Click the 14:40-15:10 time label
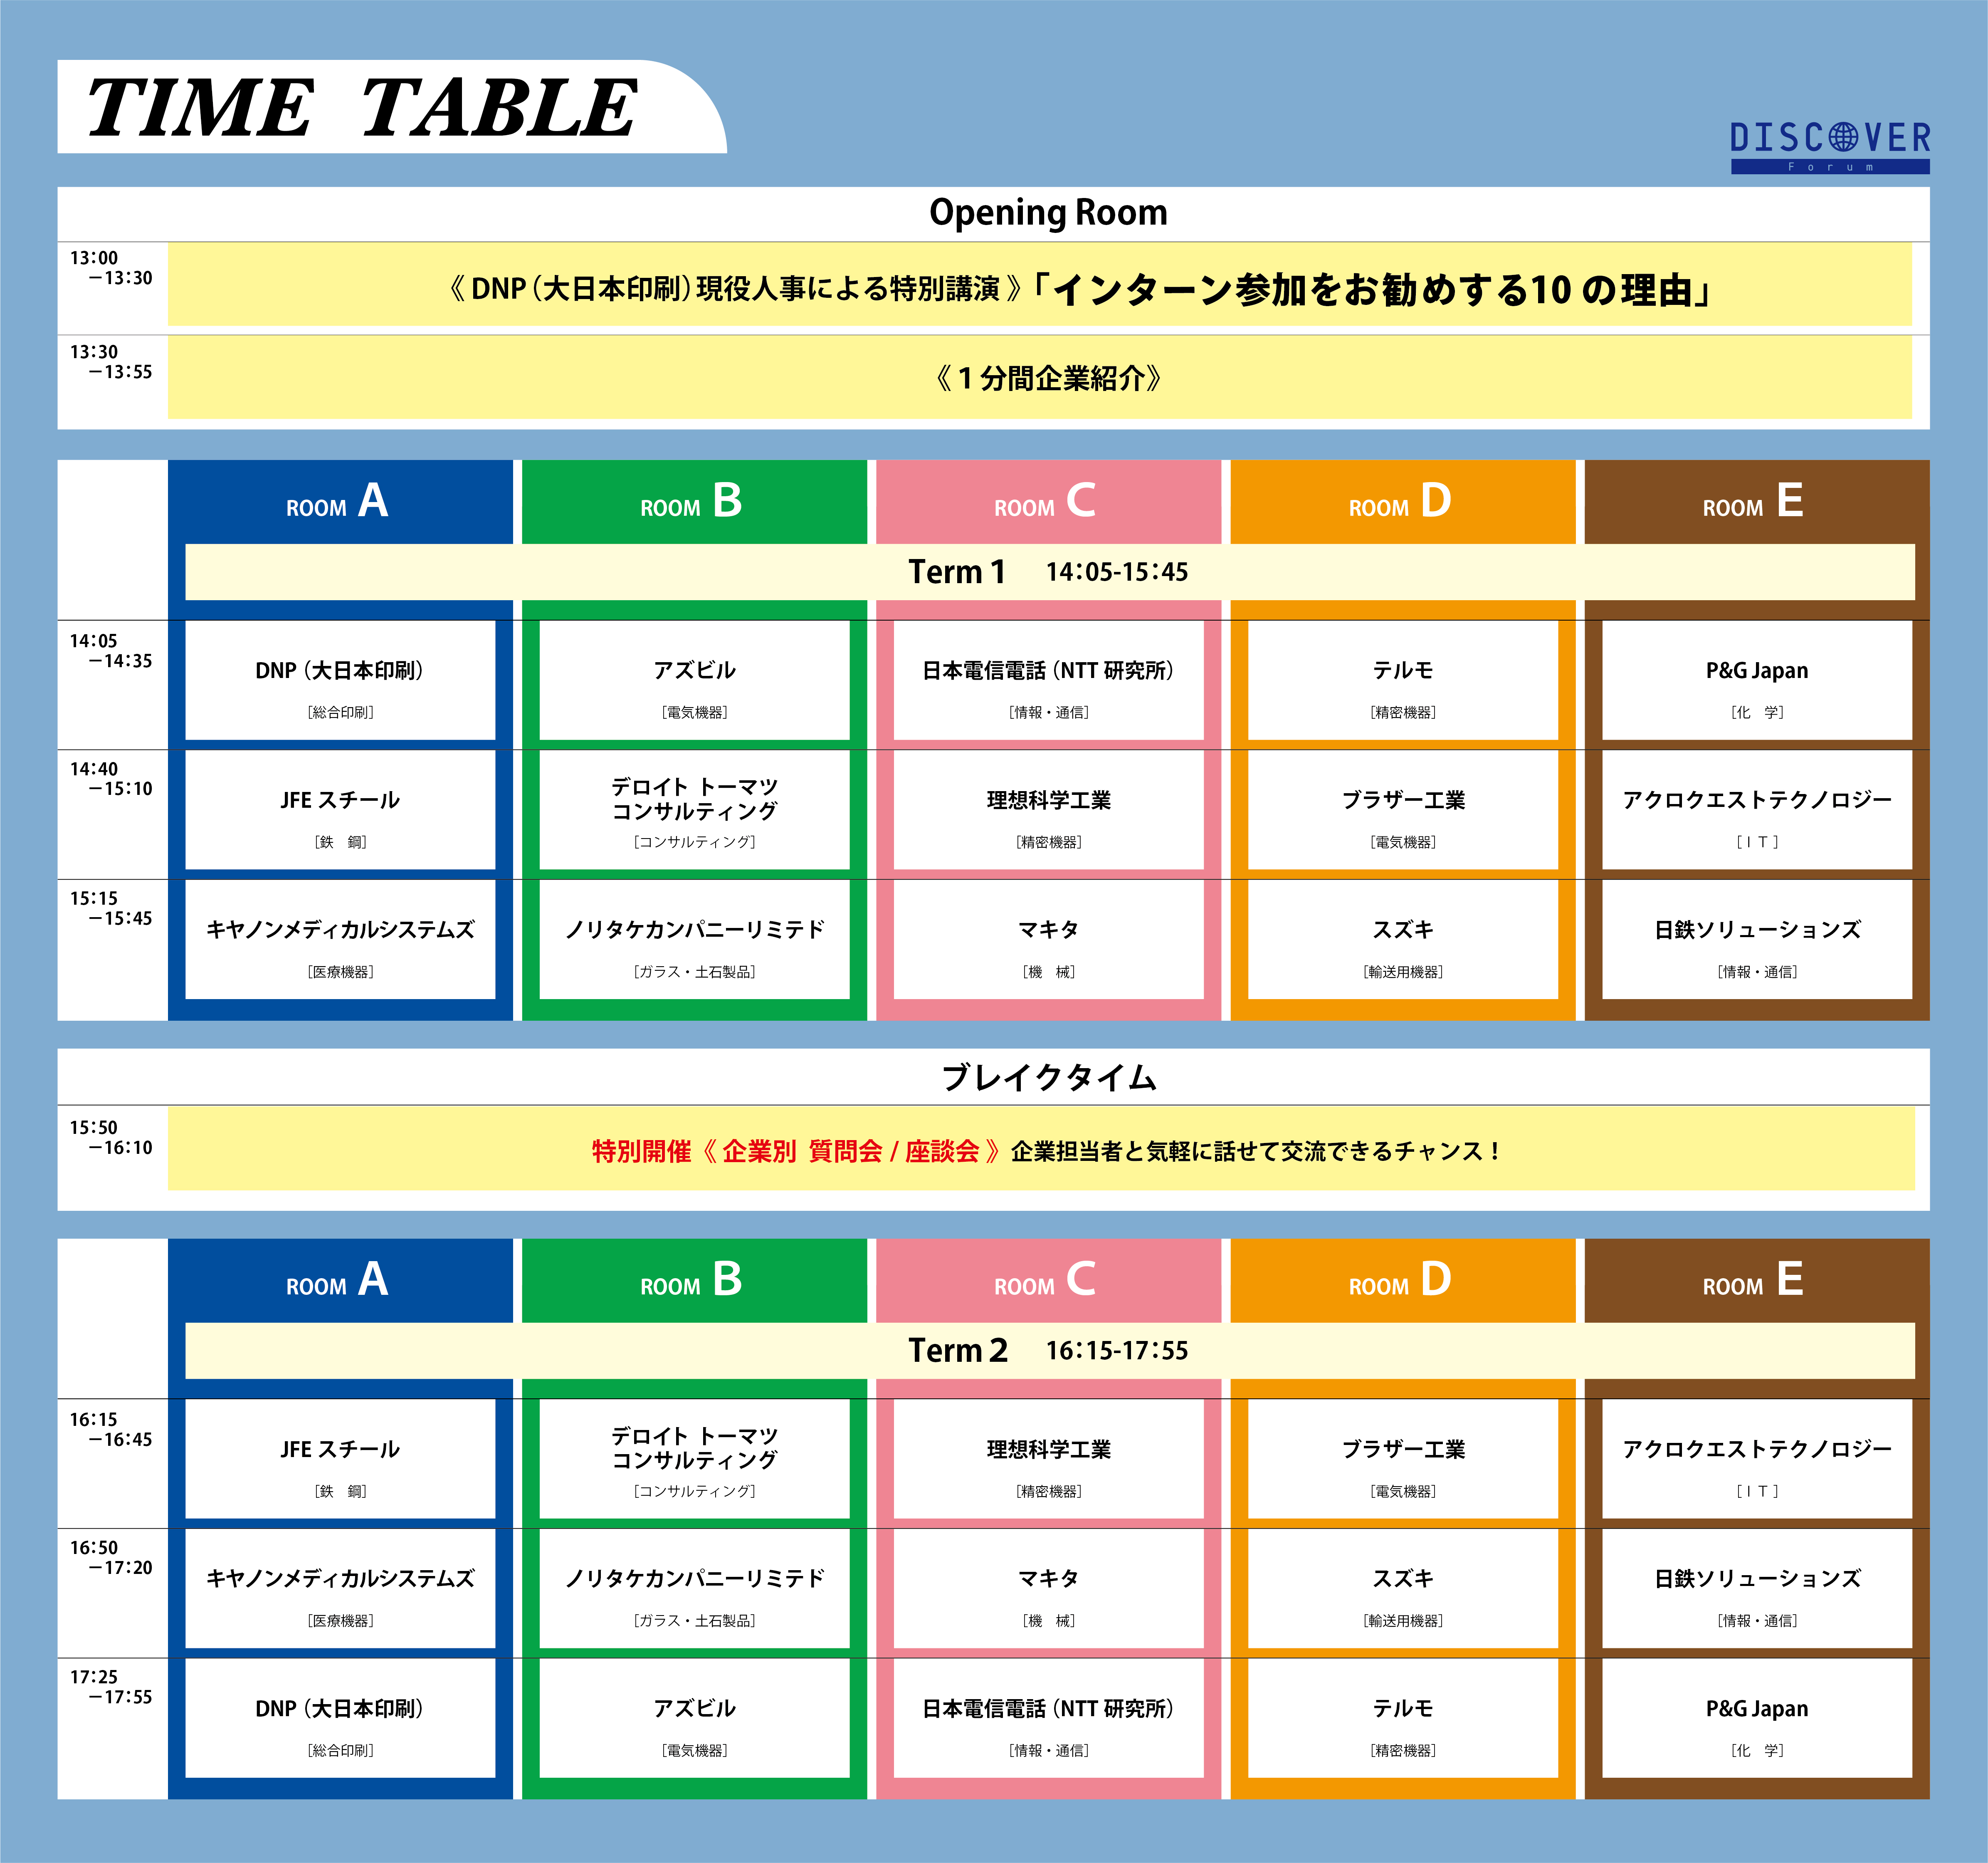Screen dimensions: 1988x1863 pos(111,778)
